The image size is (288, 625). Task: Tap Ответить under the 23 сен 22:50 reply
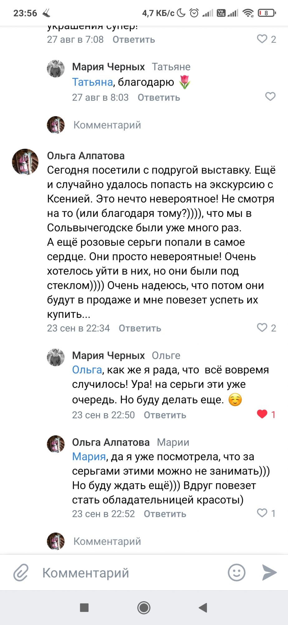click(x=165, y=415)
